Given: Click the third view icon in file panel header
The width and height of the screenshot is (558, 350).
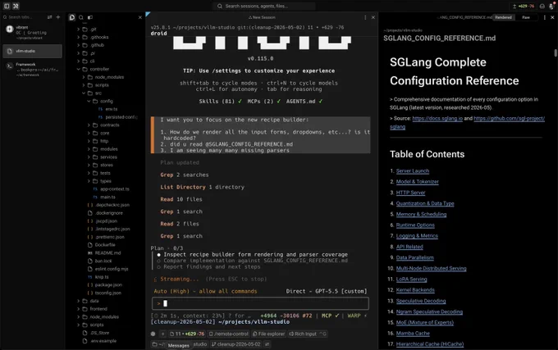Looking at the screenshot, I should click(x=90, y=17).
